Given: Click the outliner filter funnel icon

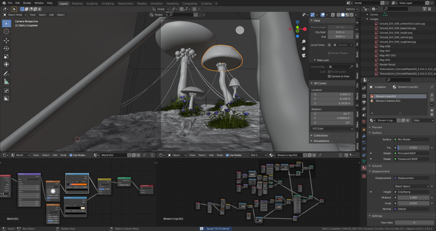Looking at the screenshot, I should (x=425, y=9).
